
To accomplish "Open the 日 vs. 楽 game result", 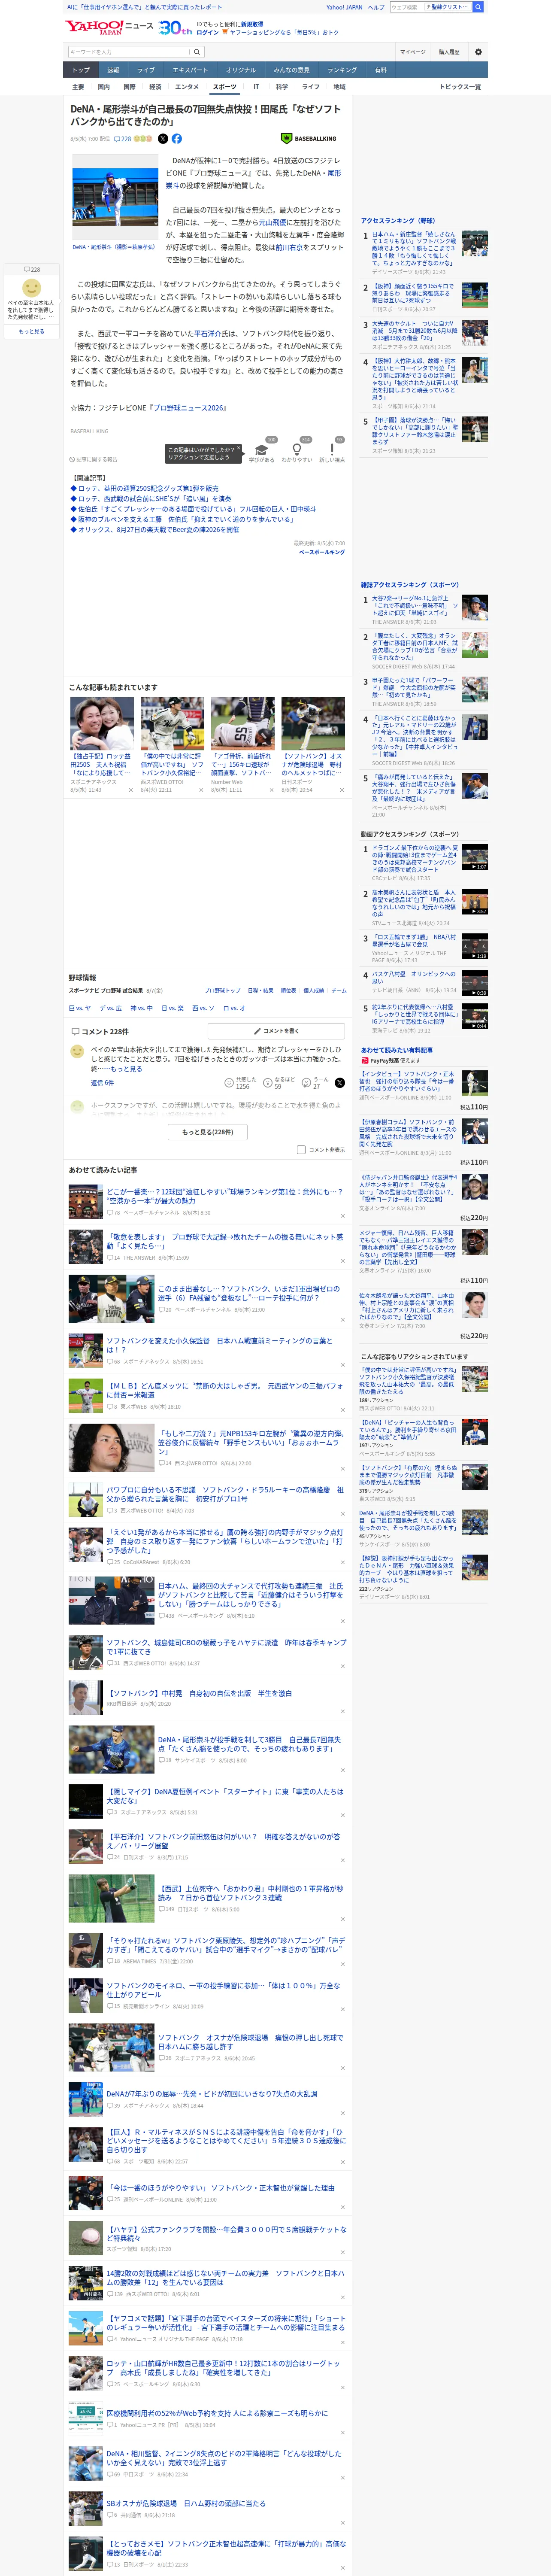I will pos(173,1008).
